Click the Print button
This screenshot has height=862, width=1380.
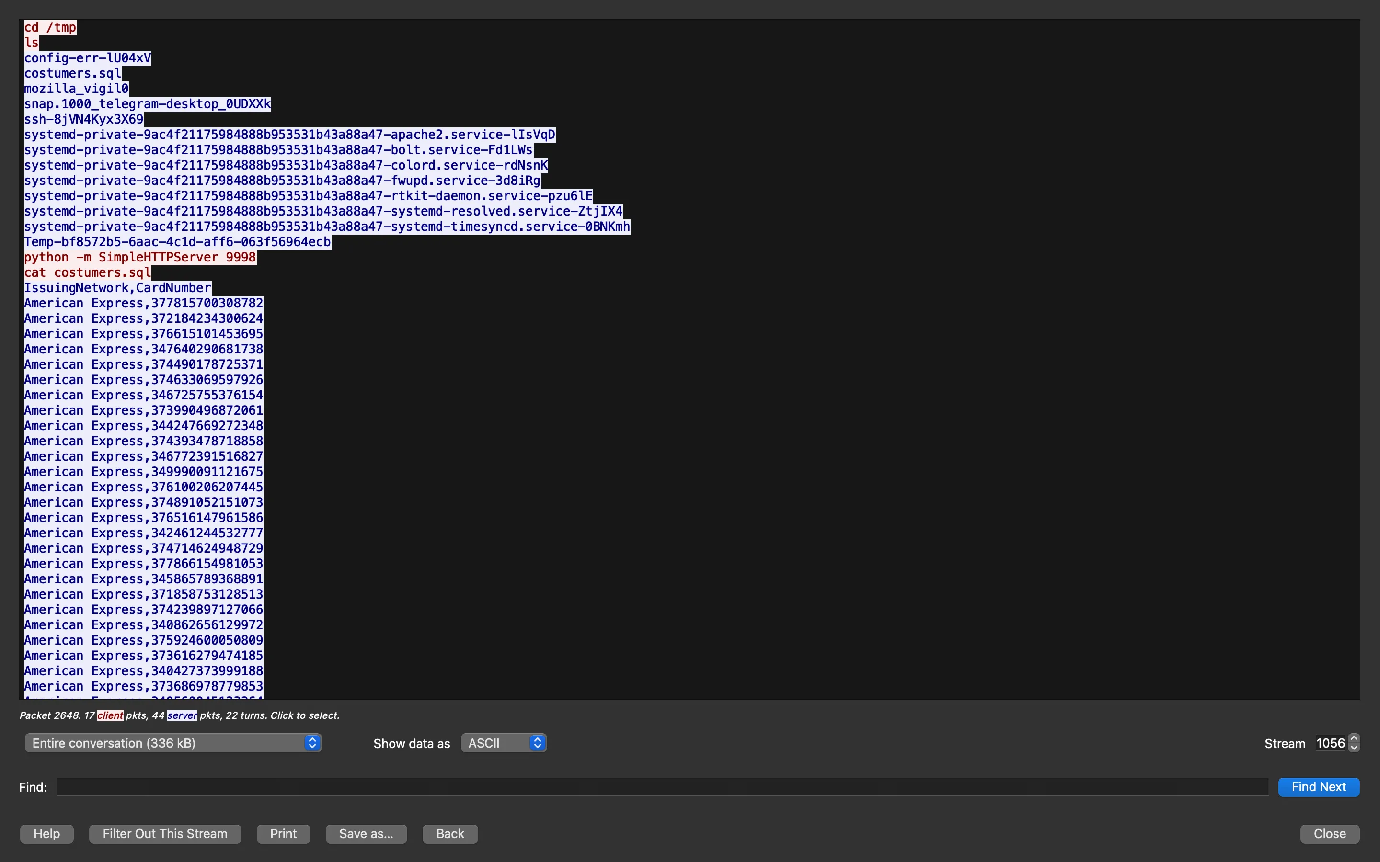(x=283, y=833)
